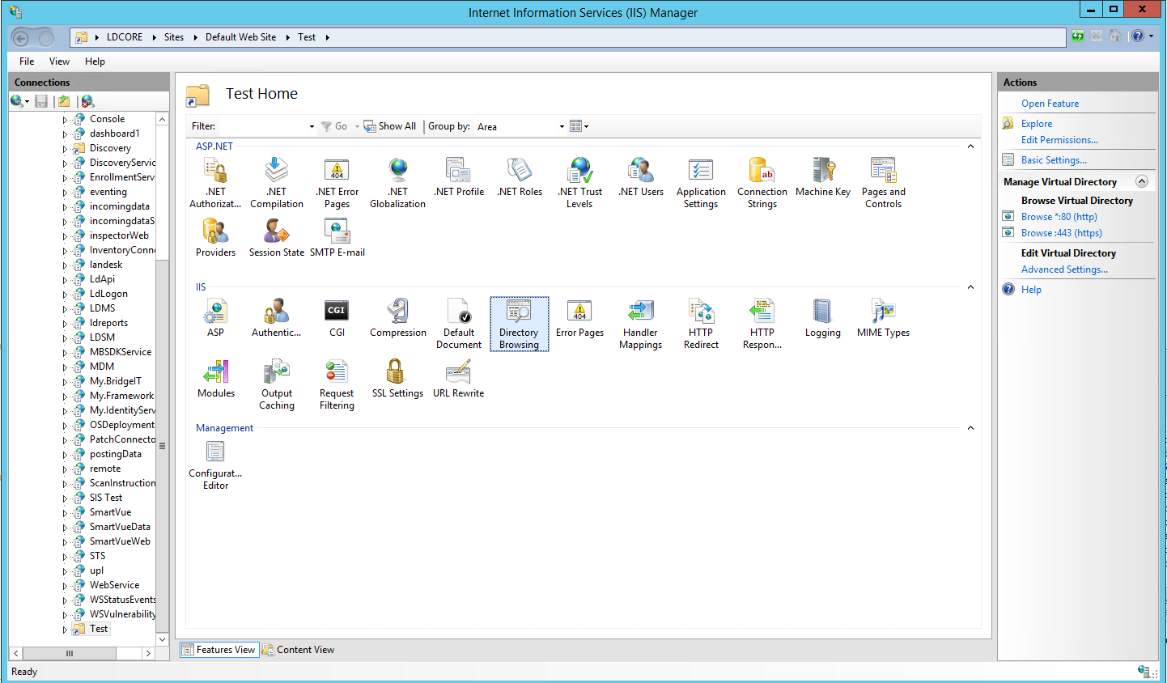Expand the LDMS tree node
Viewport: 1167px width, 683px height.
pyautogui.click(x=65, y=308)
